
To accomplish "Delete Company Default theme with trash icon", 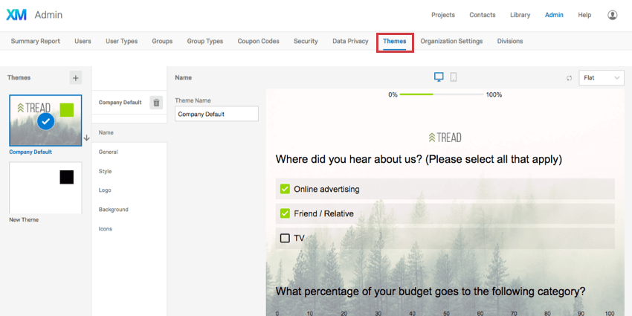I will pos(156,103).
